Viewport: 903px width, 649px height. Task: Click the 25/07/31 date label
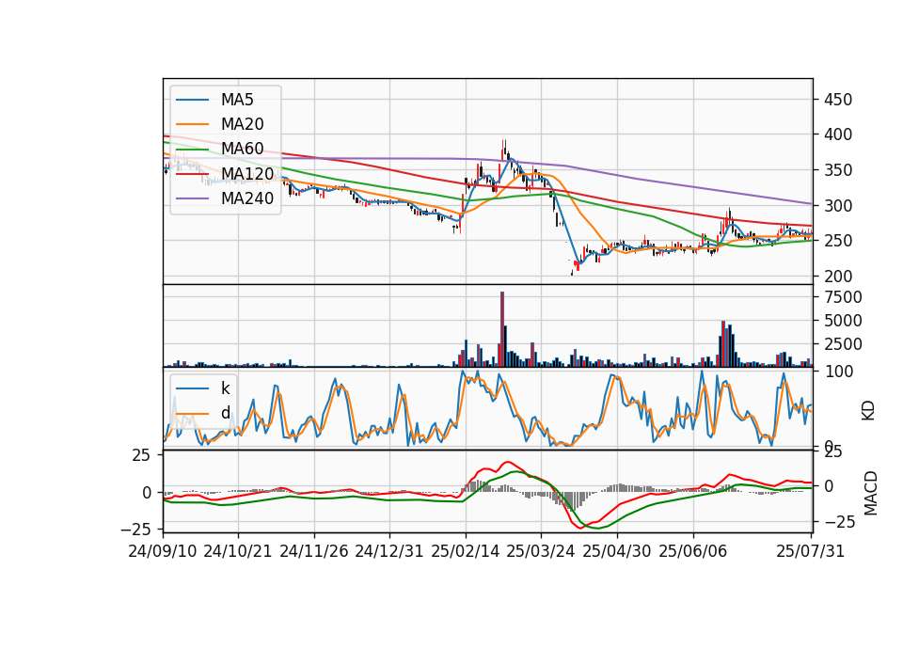click(x=810, y=551)
